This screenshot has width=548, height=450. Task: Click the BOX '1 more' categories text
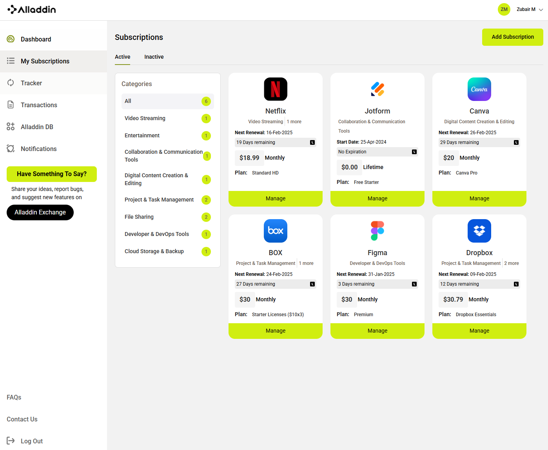[x=306, y=263]
